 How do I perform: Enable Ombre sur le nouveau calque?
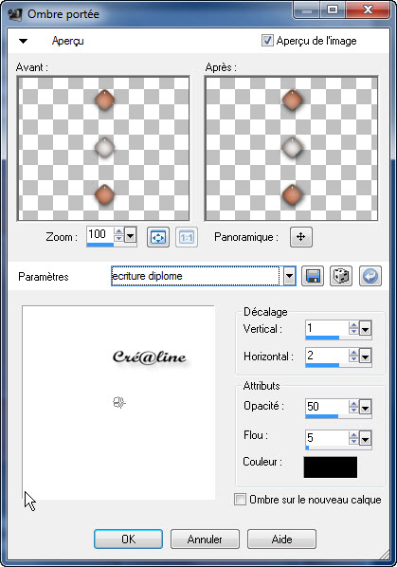240,500
